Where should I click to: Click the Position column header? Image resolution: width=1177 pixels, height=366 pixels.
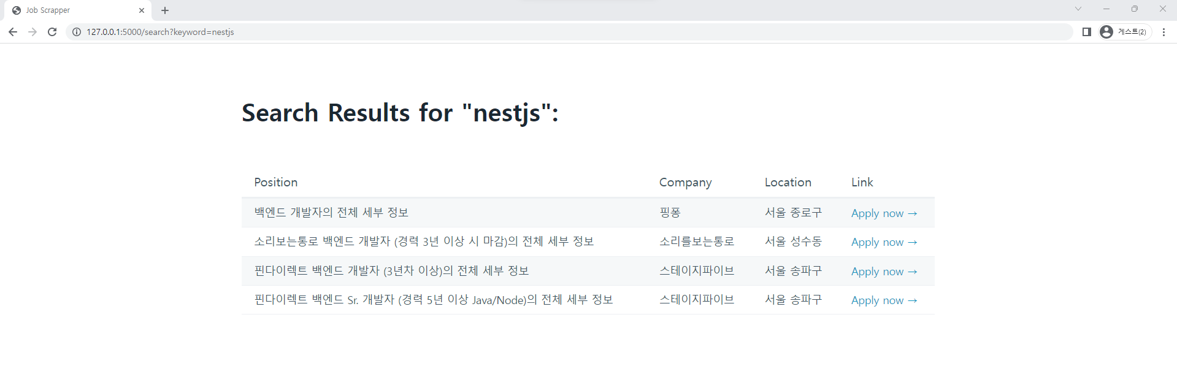coord(276,182)
